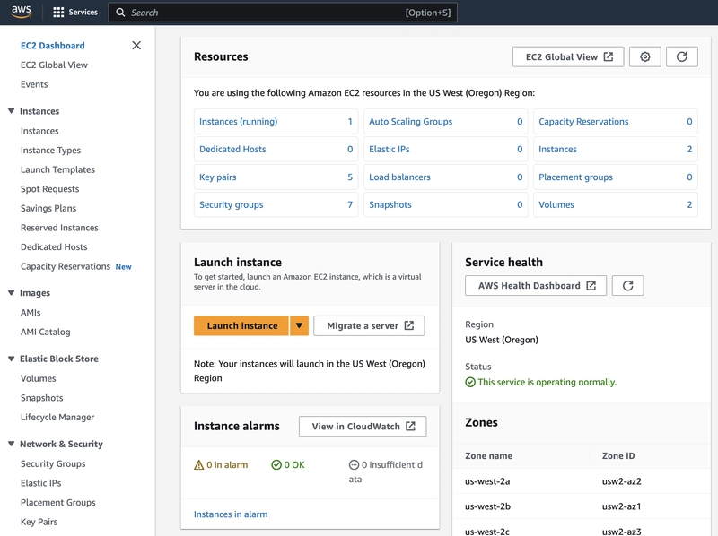Click zone ID usw2-az1
Viewport: 718px width, 536px height.
(621, 506)
